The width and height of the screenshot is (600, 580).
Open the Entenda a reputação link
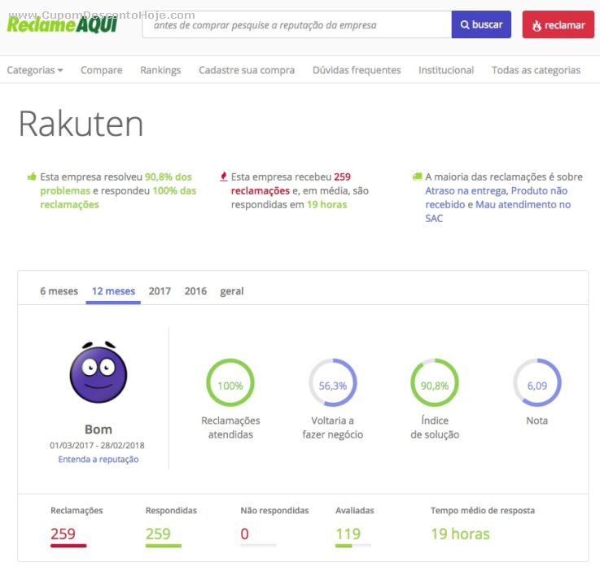tap(99, 459)
